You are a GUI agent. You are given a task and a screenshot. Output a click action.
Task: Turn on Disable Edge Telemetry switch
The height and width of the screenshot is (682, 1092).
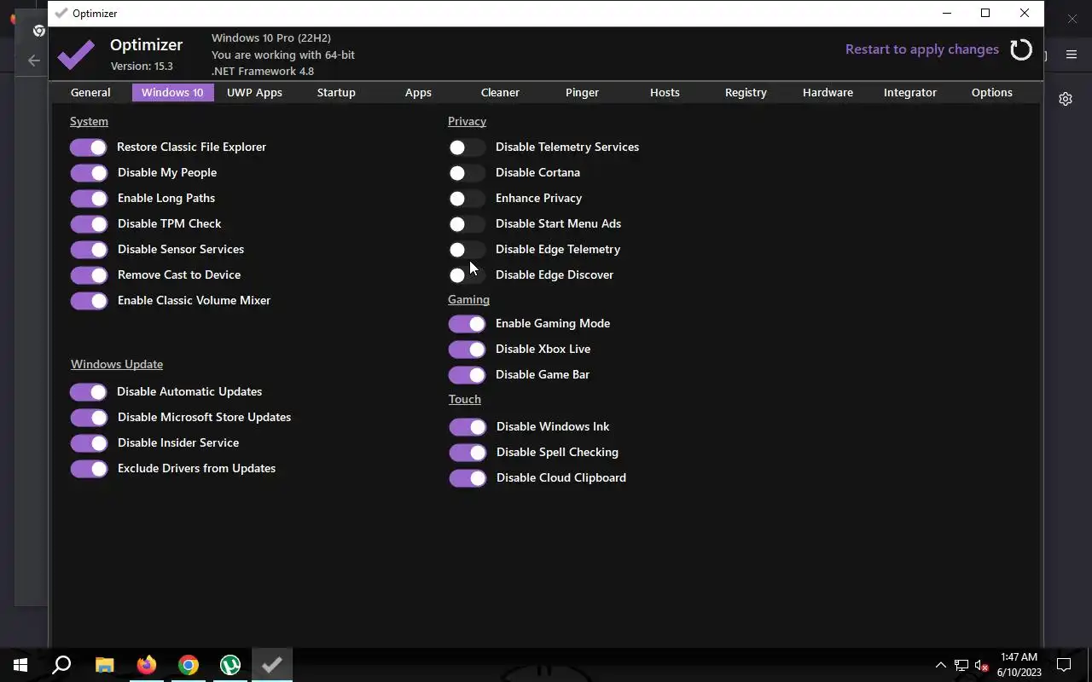[467, 250]
